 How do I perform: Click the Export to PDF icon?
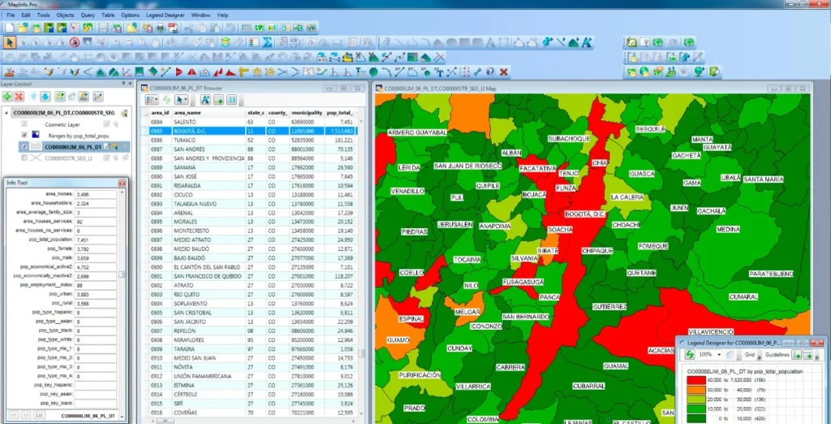click(173, 27)
